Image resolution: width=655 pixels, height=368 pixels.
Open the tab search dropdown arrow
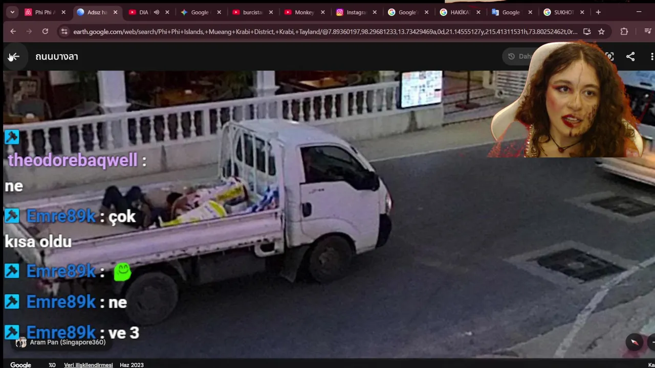[x=12, y=12]
